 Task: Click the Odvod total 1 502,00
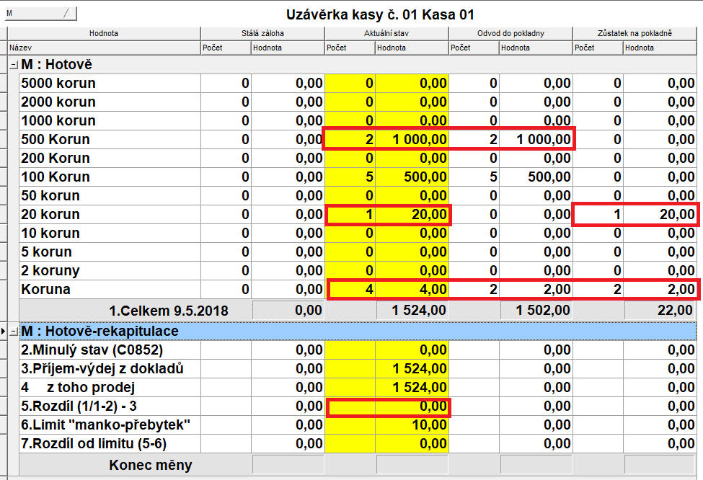point(536,311)
